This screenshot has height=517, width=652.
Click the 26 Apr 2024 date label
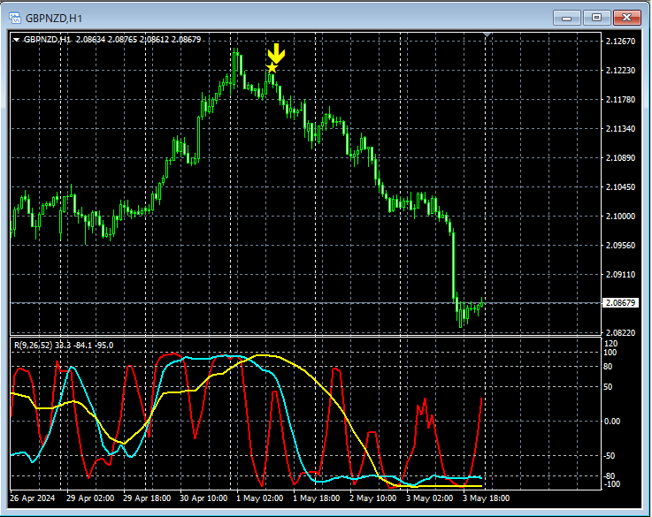click(x=35, y=498)
